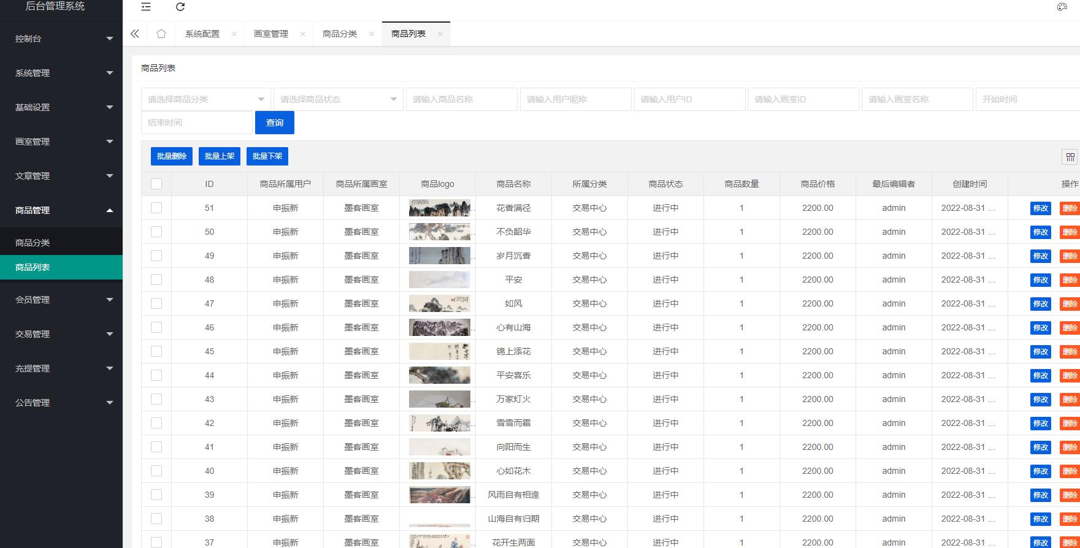The image size is (1080, 548).
Task: Toggle the select-all checkbox in table header
Action: [x=156, y=184]
